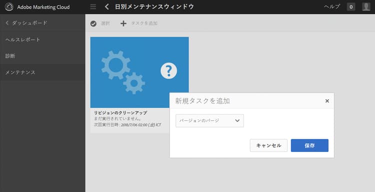Open the user profile avatar
The height and width of the screenshot is (192, 375).
pos(366,6)
